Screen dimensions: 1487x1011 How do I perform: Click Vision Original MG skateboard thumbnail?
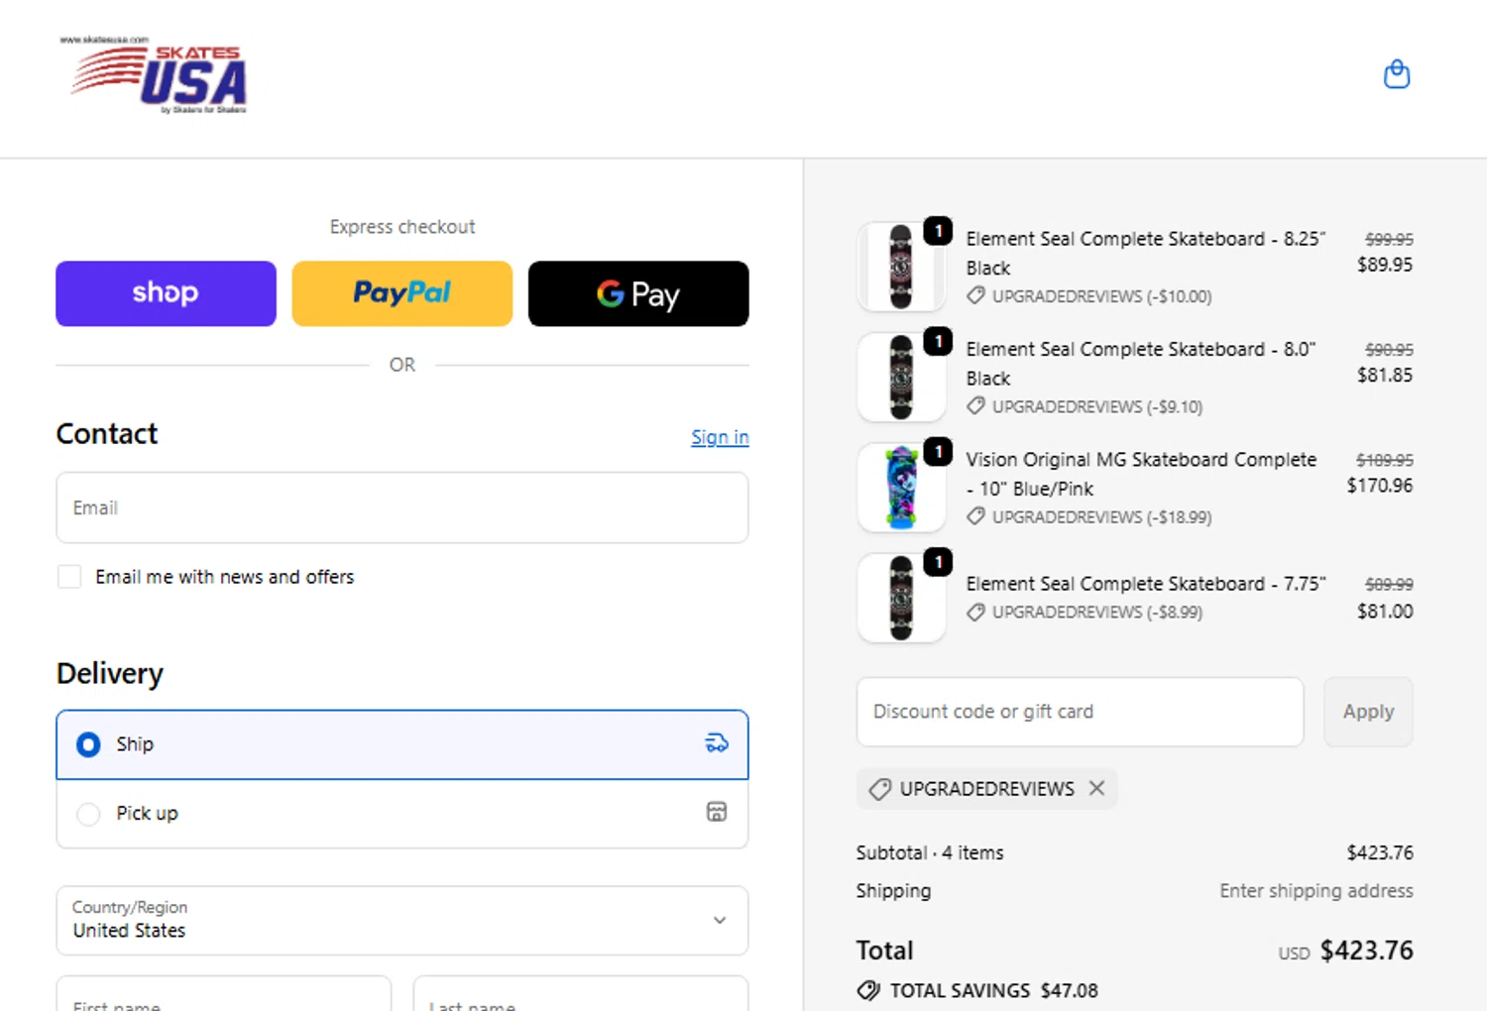tap(901, 488)
